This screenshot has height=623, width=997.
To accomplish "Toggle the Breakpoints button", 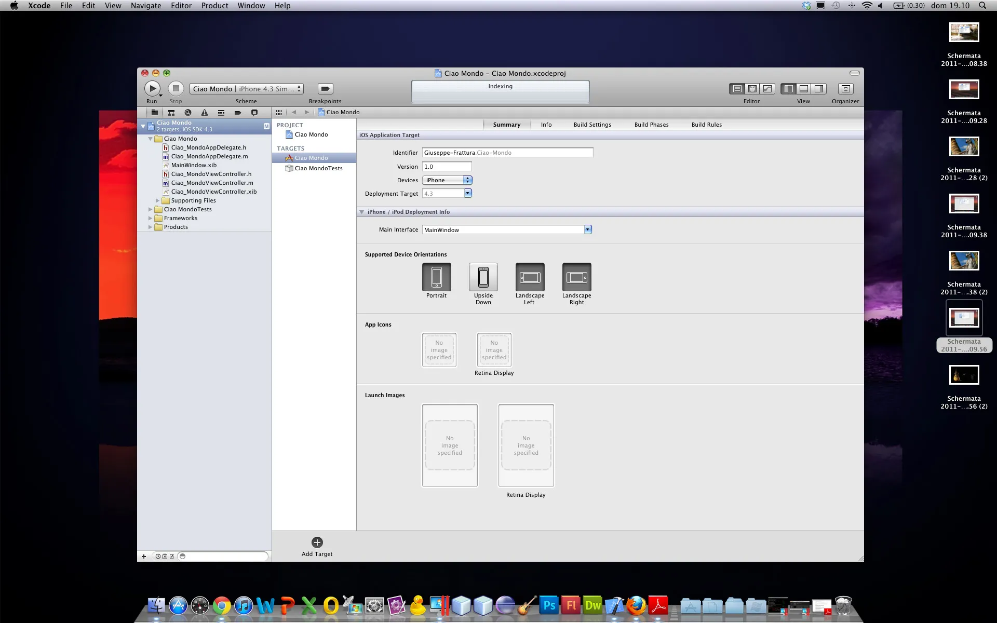I will point(325,89).
